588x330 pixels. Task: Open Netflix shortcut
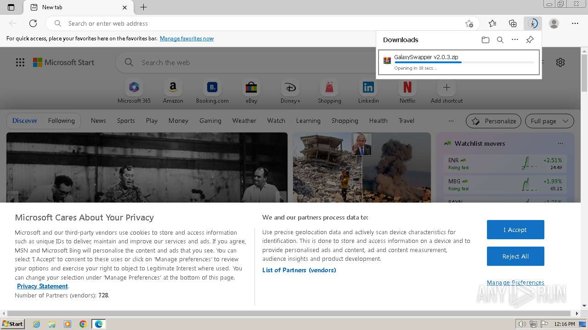[407, 92]
